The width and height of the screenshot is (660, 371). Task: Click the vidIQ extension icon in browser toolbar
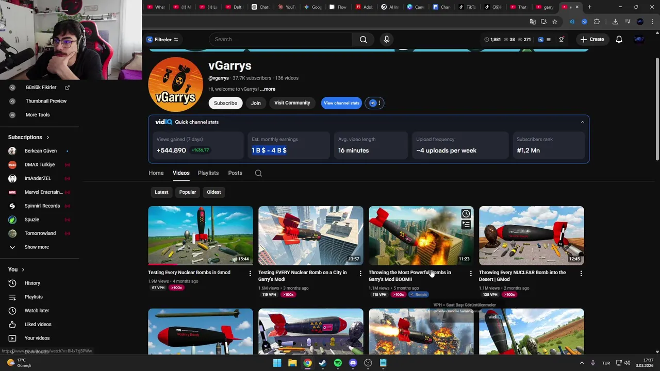coord(584,22)
